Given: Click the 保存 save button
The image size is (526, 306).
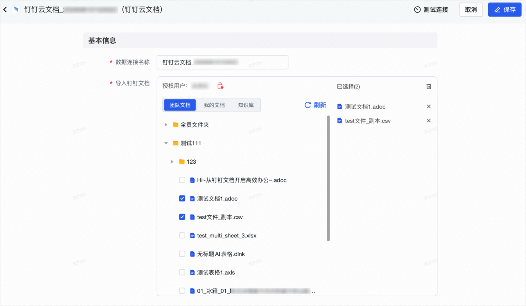Looking at the screenshot, I should 505,10.
